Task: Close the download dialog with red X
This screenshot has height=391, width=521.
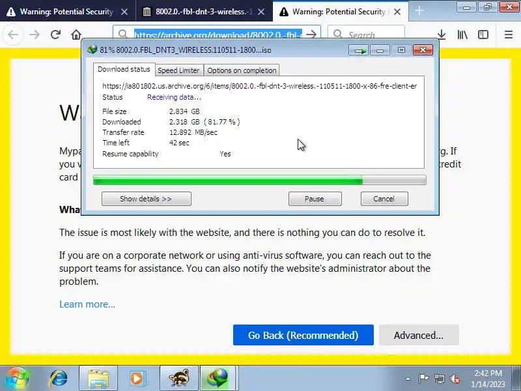Action: click(423, 50)
